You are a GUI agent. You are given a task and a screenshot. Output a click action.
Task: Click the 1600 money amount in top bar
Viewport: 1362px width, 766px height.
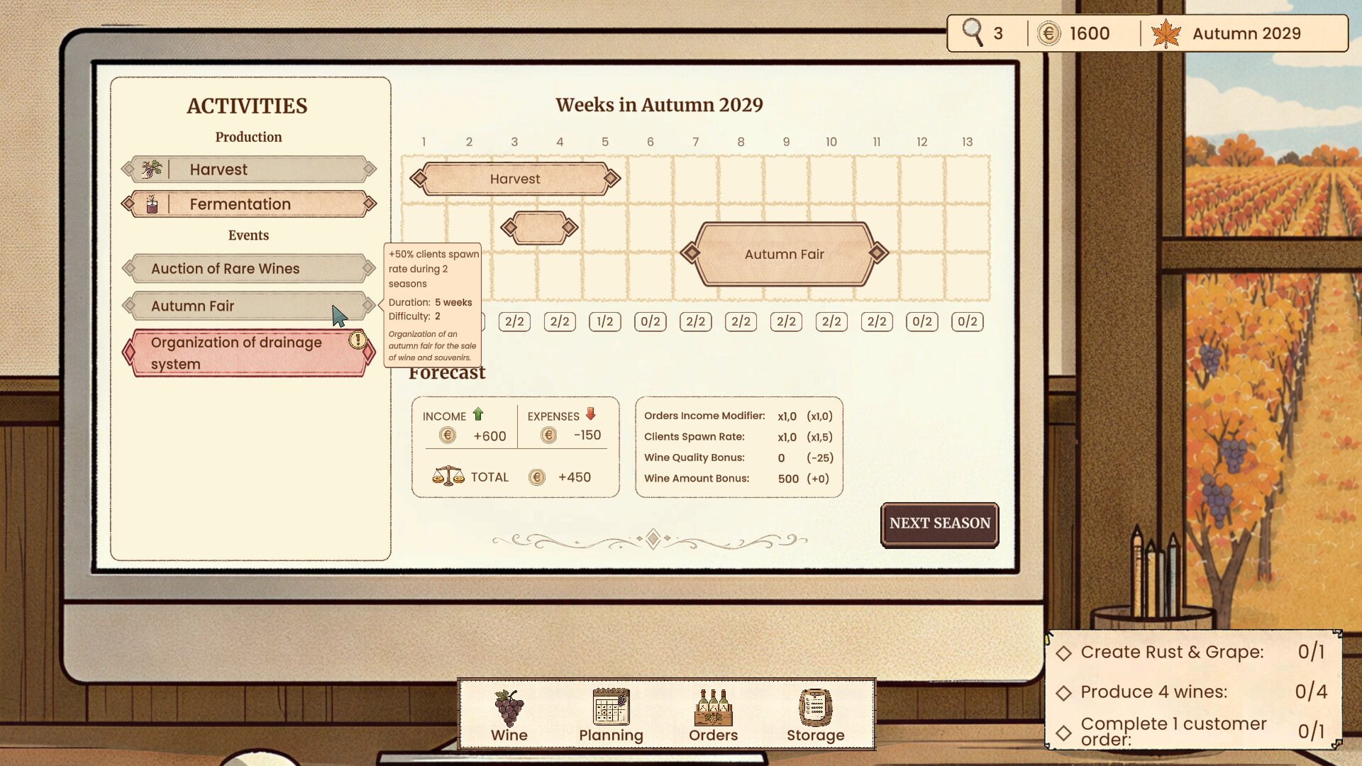pyautogui.click(x=1090, y=33)
